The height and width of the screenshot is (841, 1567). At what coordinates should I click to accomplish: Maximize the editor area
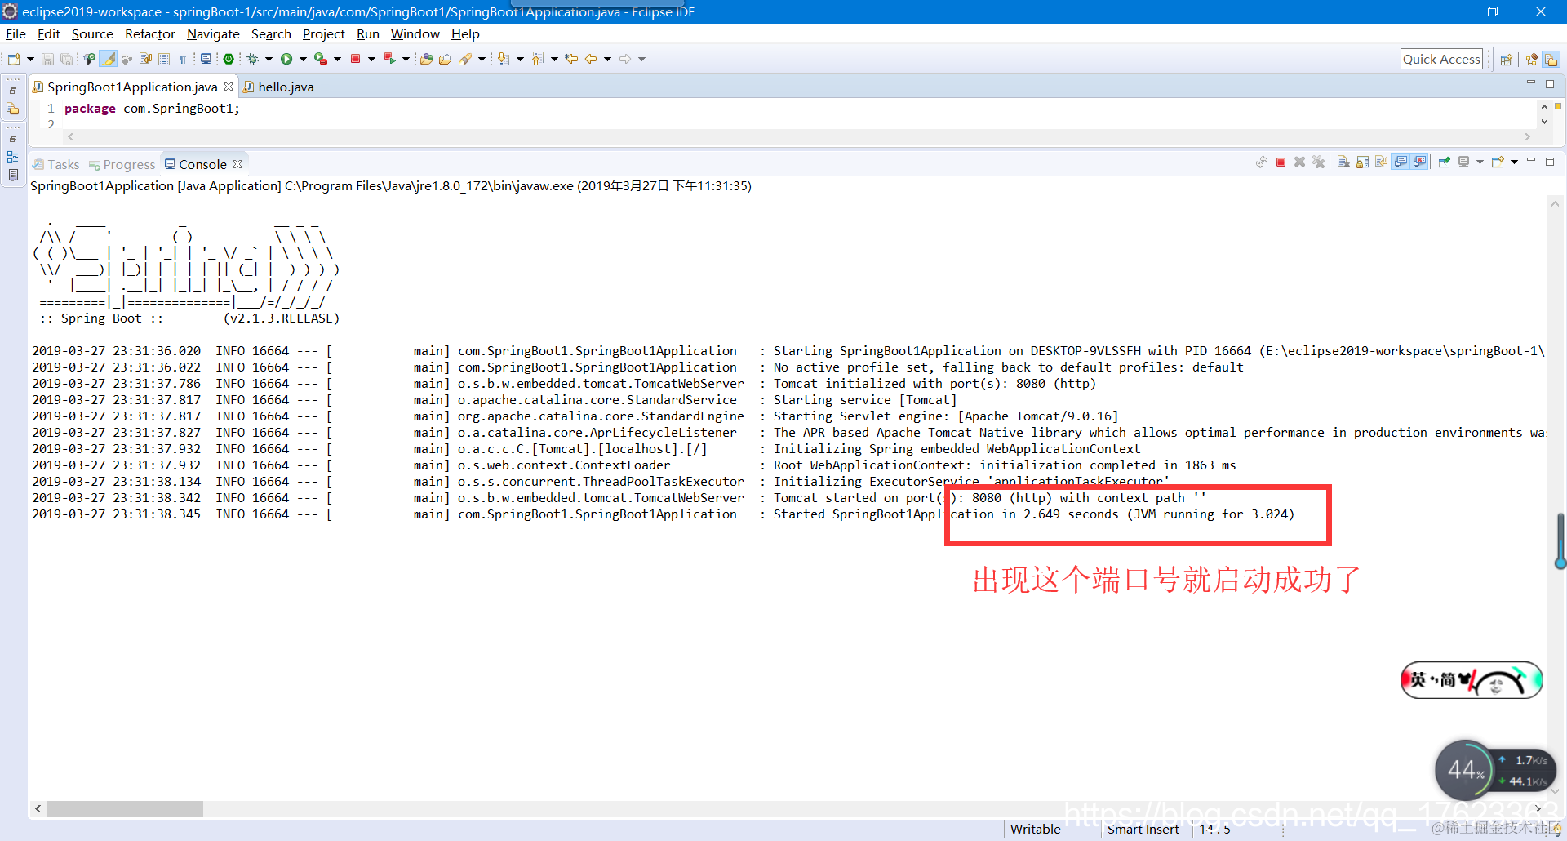point(1550,83)
